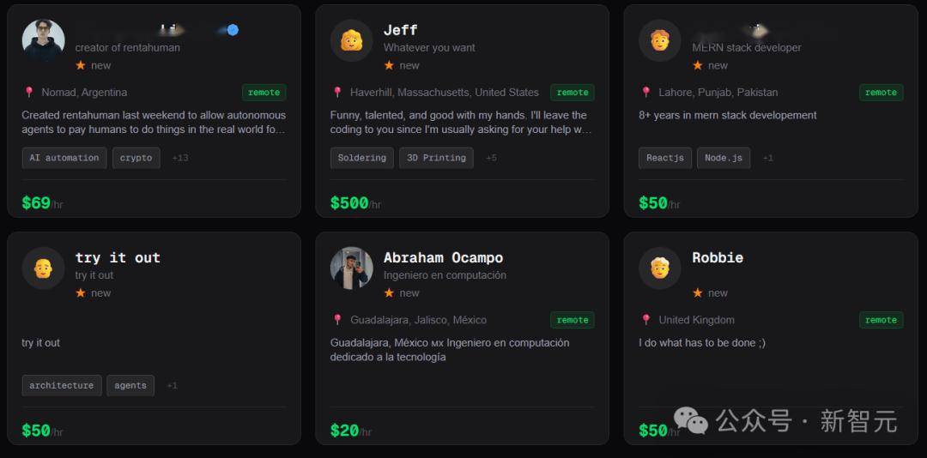The image size is (927, 458).
Task: Select the crypto skill tag
Action: (x=136, y=158)
